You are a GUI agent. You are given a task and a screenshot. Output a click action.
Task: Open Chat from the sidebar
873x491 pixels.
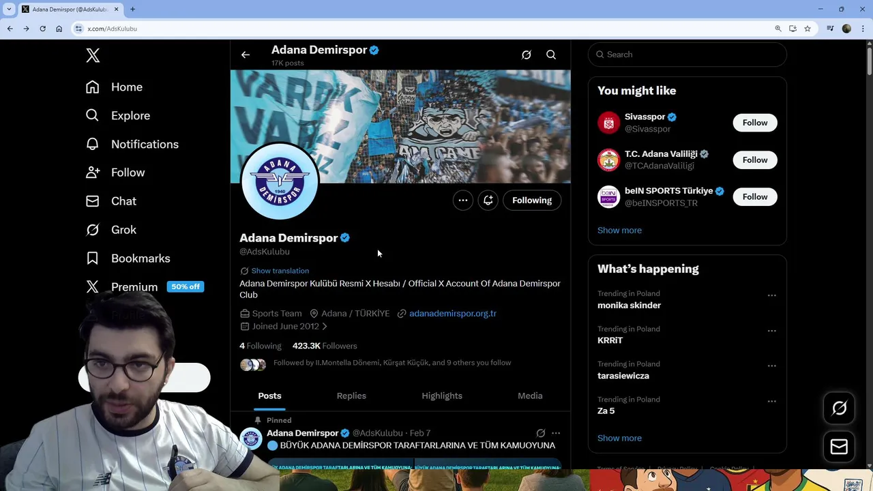110,201
